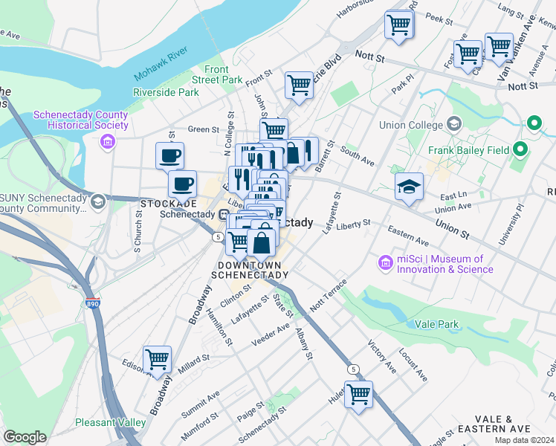Open the cart marker on Broadway by Edison Ave
This screenshot has height=446, width=556.
coord(157,361)
